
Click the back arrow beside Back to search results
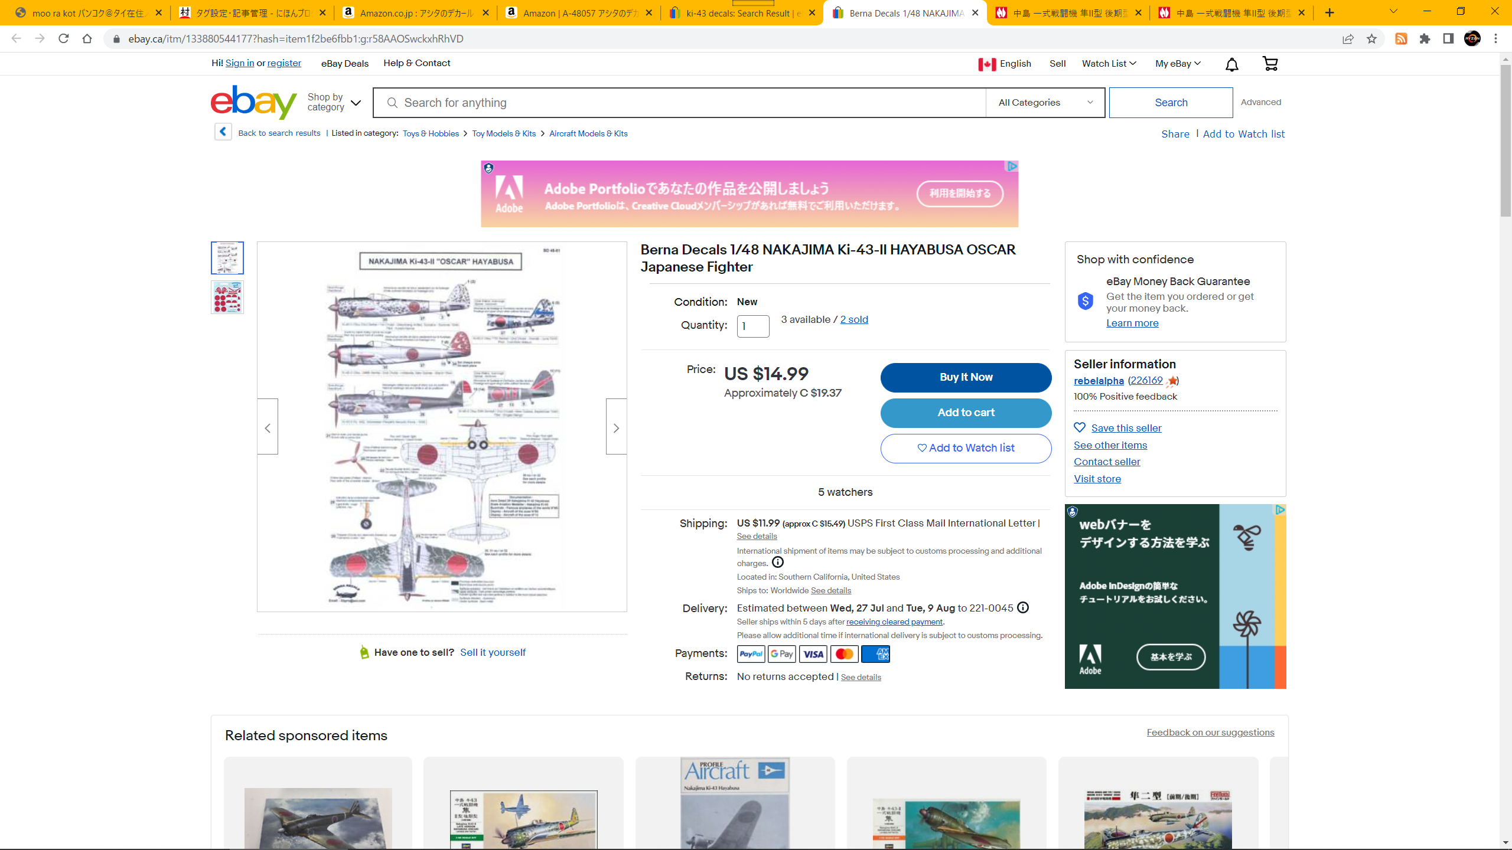[223, 132]
